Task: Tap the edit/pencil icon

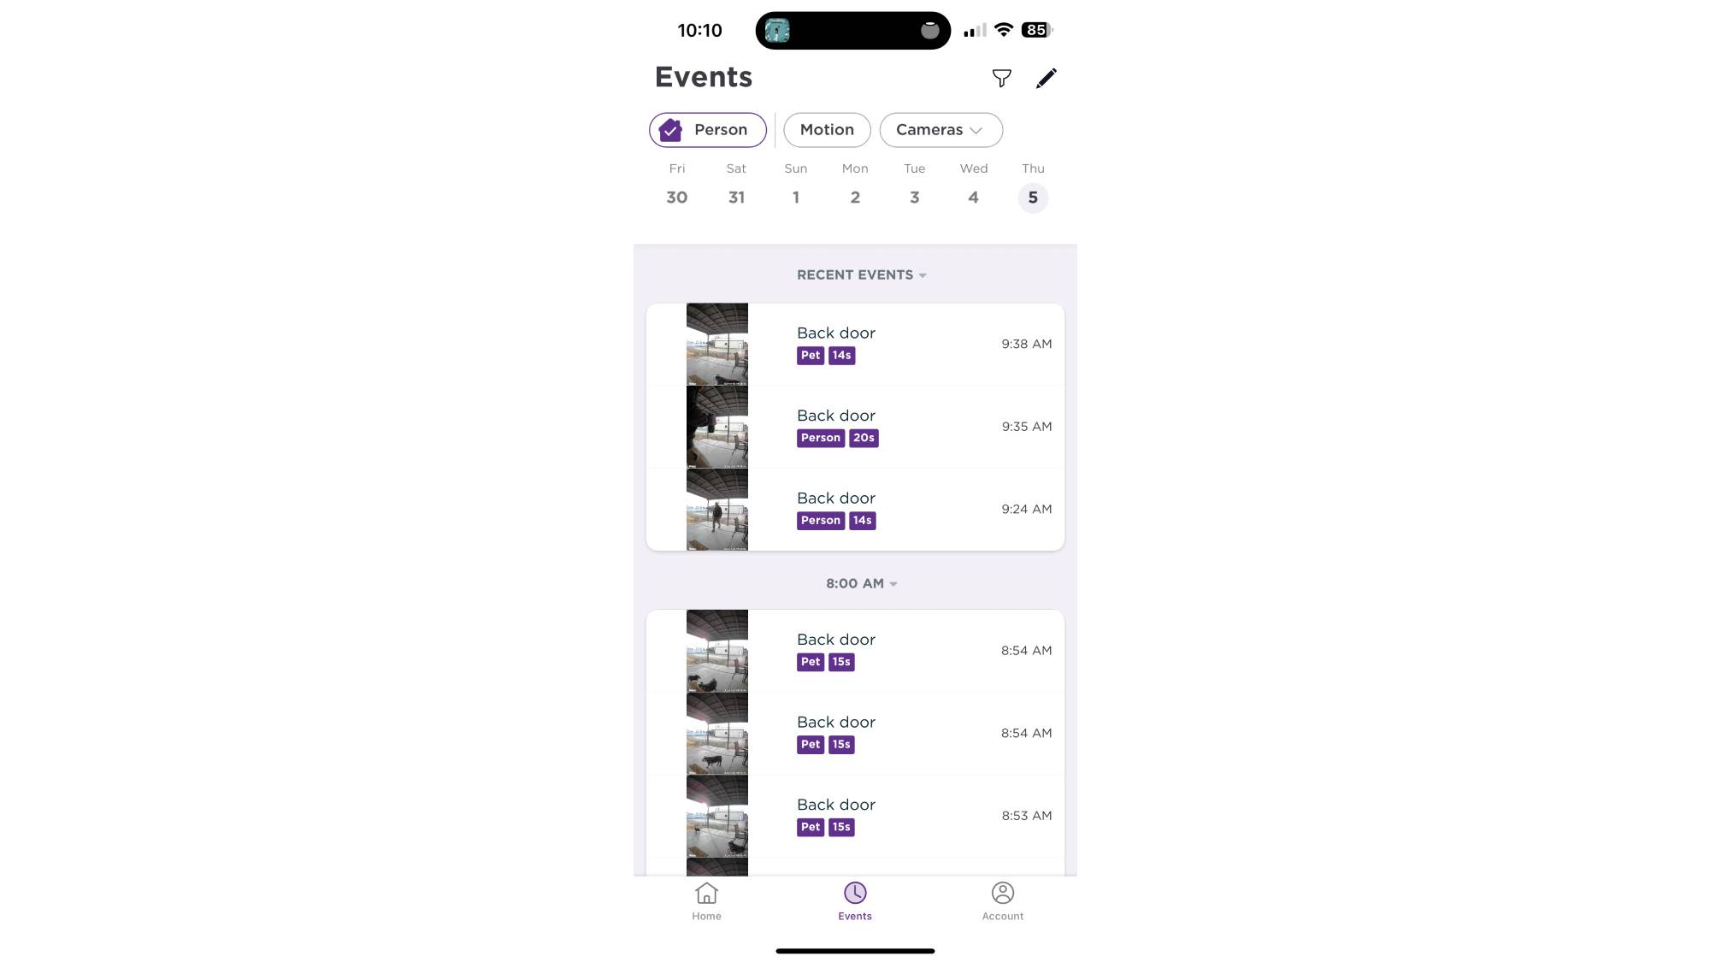Action: 1047,78
